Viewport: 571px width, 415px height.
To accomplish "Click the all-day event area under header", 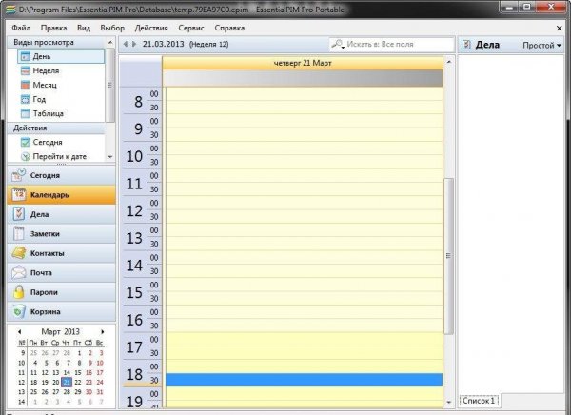I will click(303, 78).
